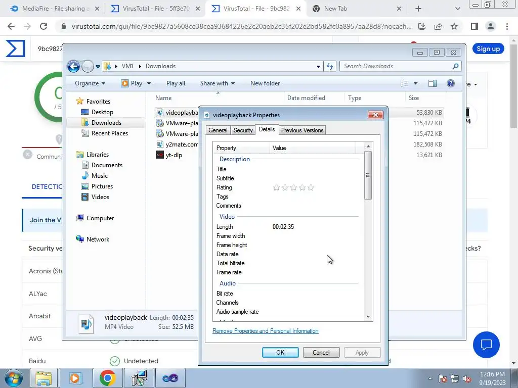Image resolution: width=518 pixels, height=388 pixels.
Task: Switch to the Previous Versions tab
Action: (303, 130)
